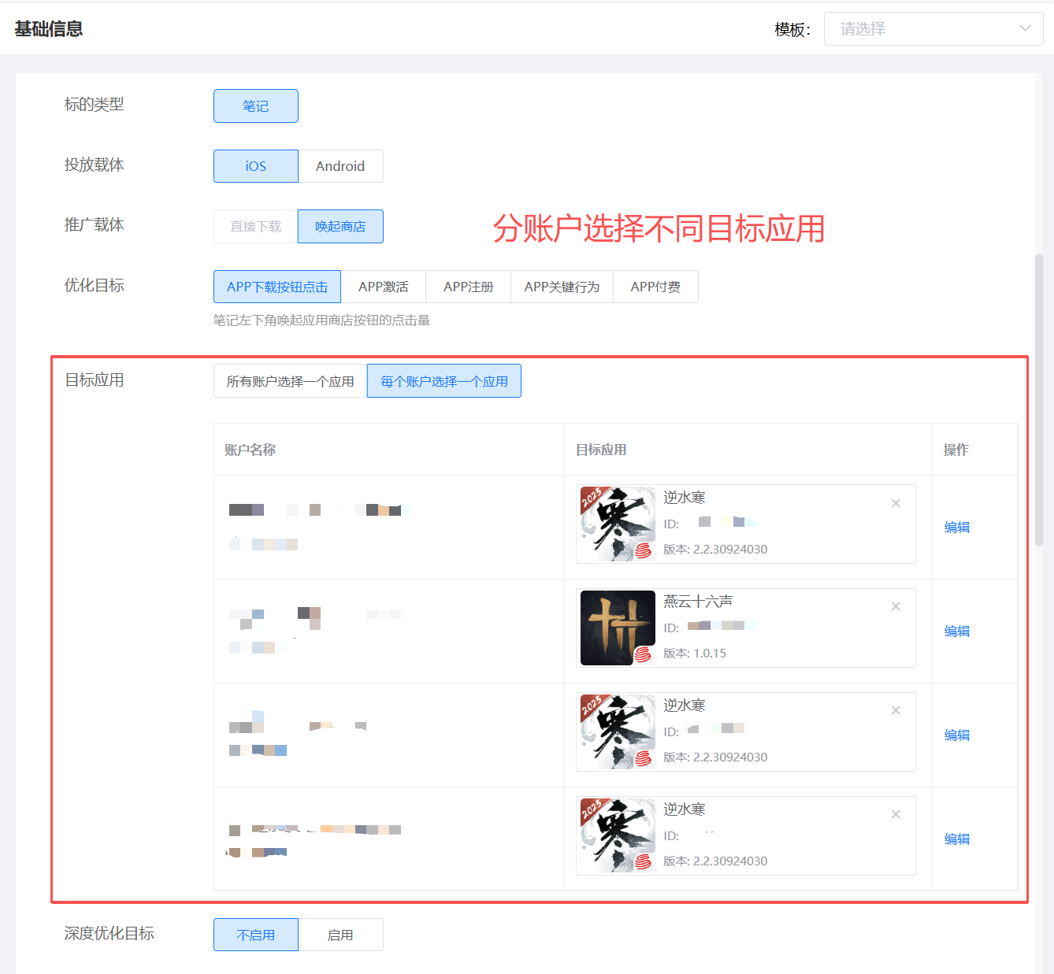Remove the first 逆水寒 target app

[896, 503]
